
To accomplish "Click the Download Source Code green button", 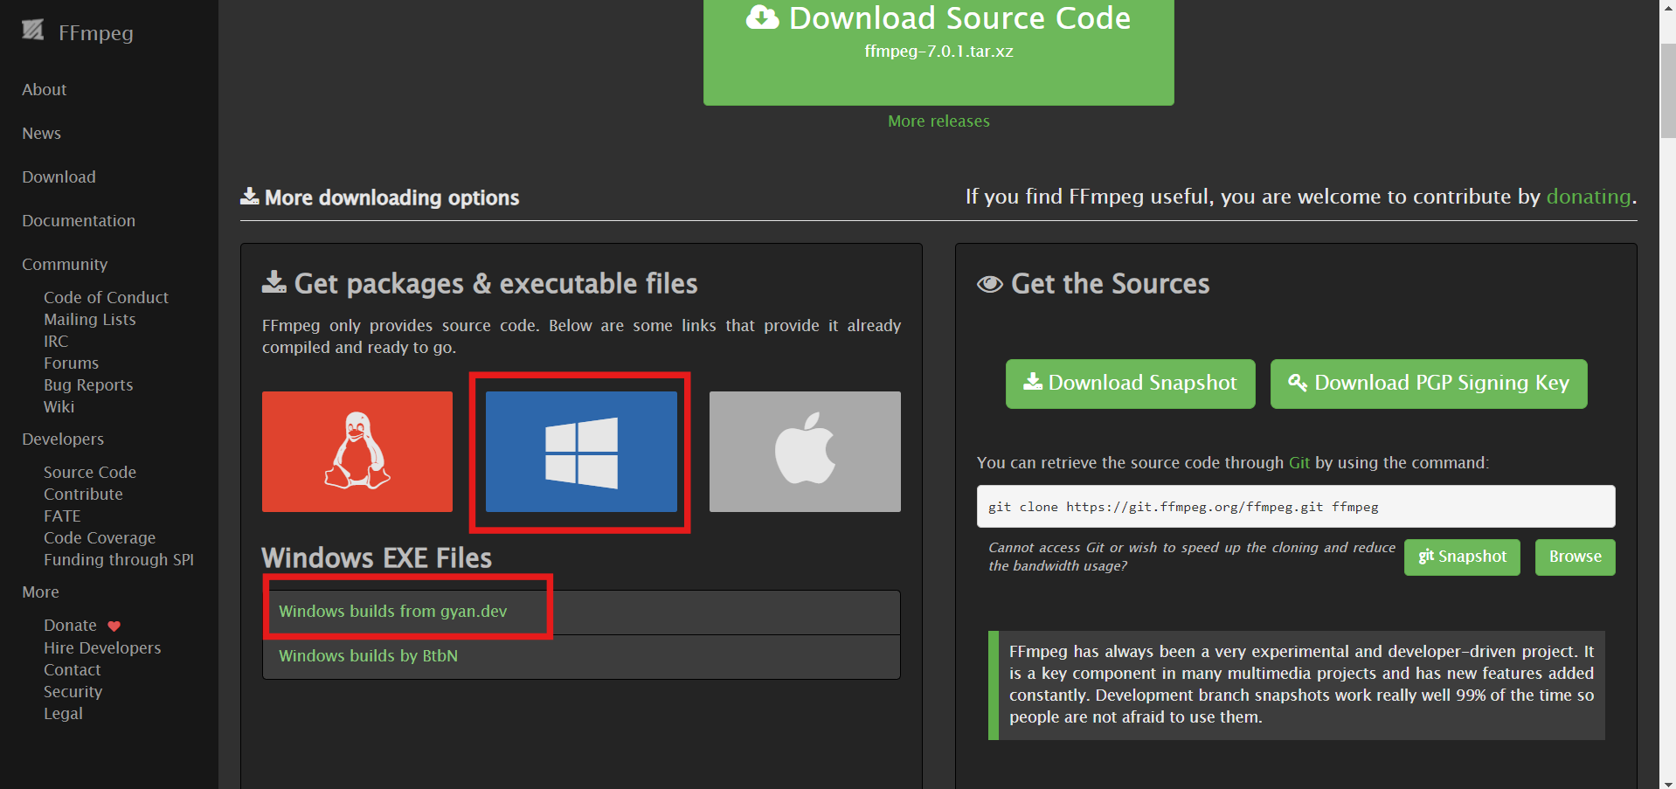I will tap(938, 51).
